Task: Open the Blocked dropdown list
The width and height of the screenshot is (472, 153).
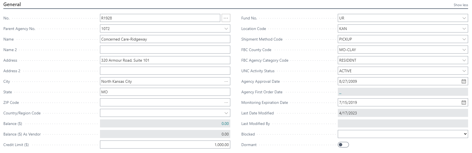Action: 403,134
